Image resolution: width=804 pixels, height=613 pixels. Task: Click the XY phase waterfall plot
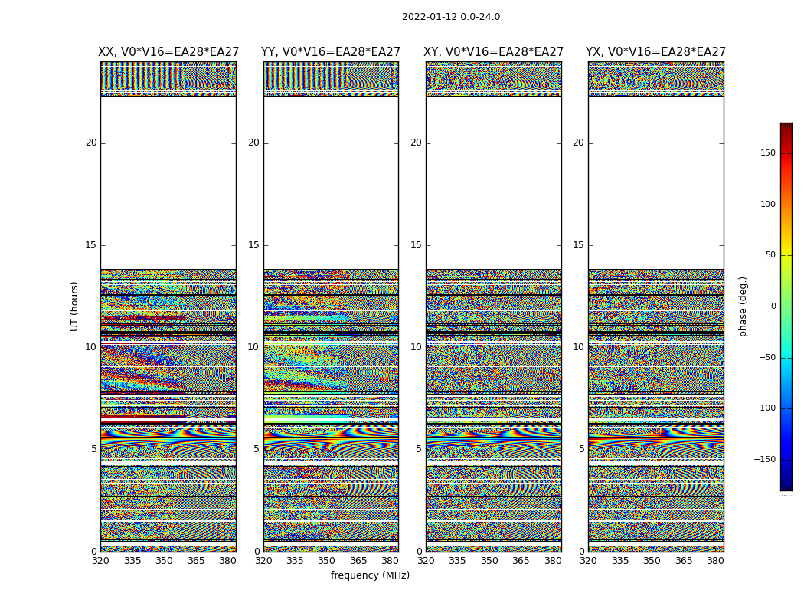click(x=493, y=306)
